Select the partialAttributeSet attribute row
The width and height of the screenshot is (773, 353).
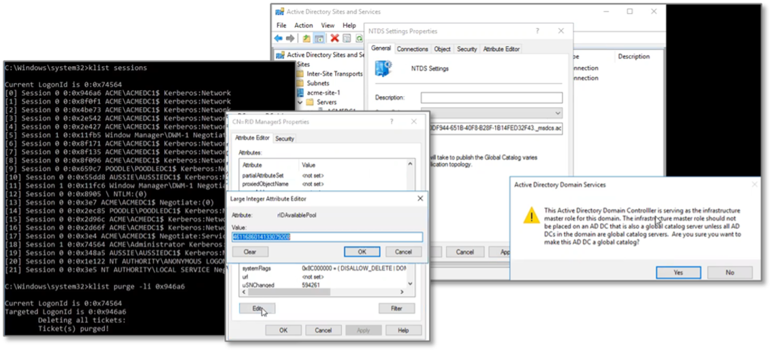click(324, 175)
